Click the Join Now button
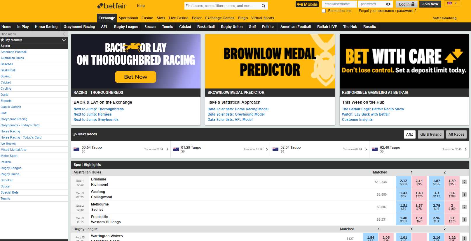The width and height of the screenshot is (471, 241). (x=430, y=4)
